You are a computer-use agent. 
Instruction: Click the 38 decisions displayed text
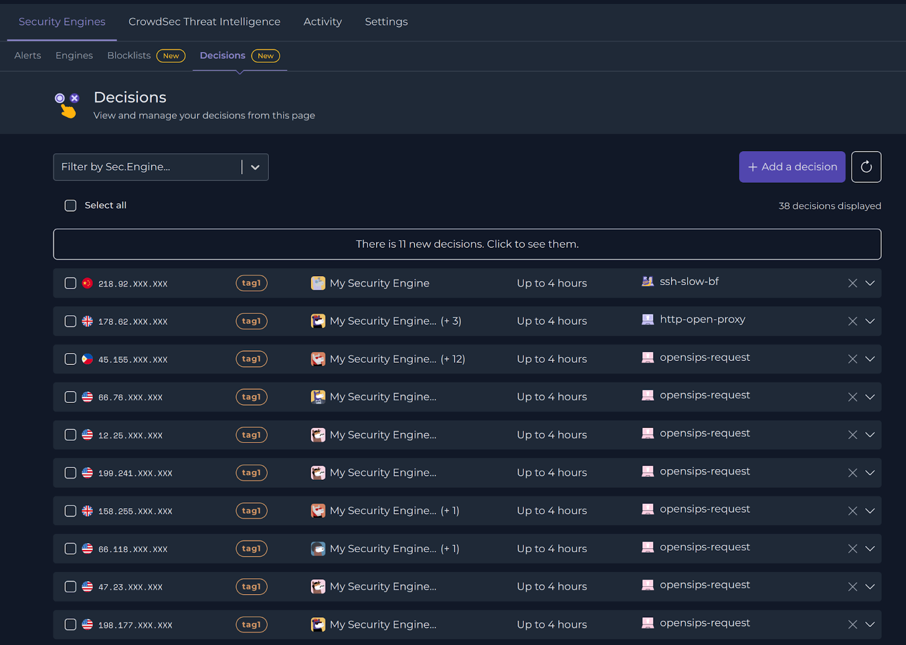(x=830, y=206)
